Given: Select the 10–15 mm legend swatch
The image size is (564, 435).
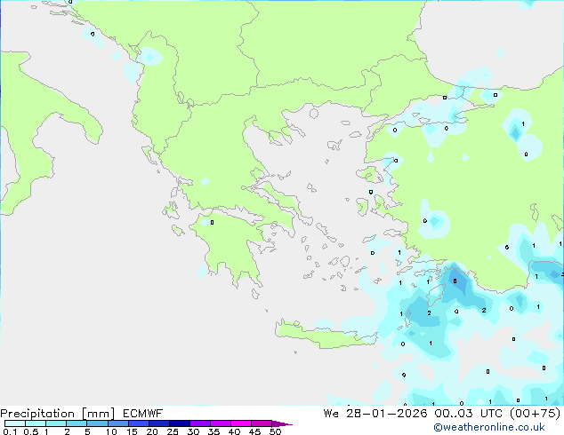Looking at the screenshot, I should coord(117,423).
